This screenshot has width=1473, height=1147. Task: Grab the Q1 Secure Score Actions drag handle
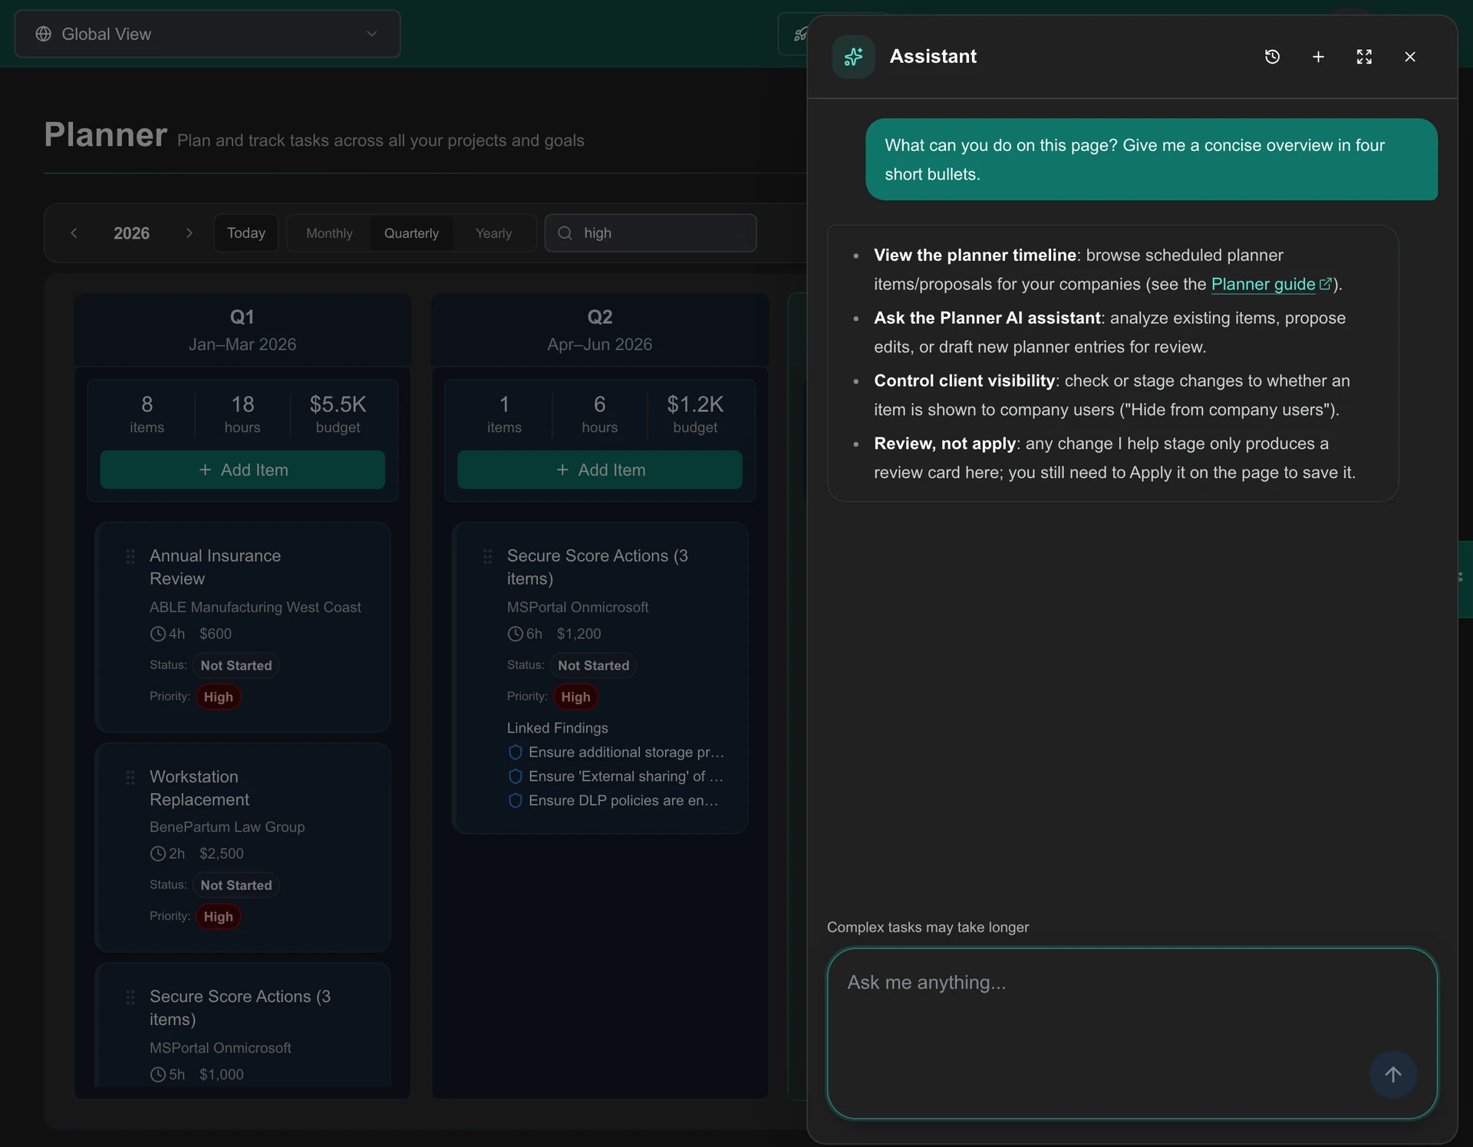(130, 997)
